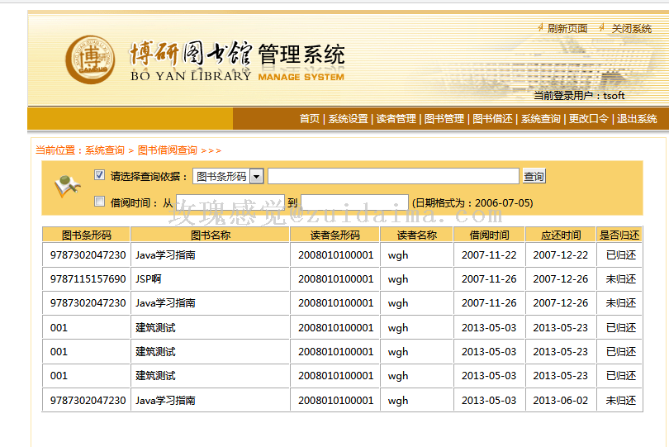Click the 关闭系统 link
This screenshot has height=447, width=669.
click(x=632, y=29)
